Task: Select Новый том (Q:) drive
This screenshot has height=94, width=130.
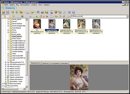Action: (15, 67)
